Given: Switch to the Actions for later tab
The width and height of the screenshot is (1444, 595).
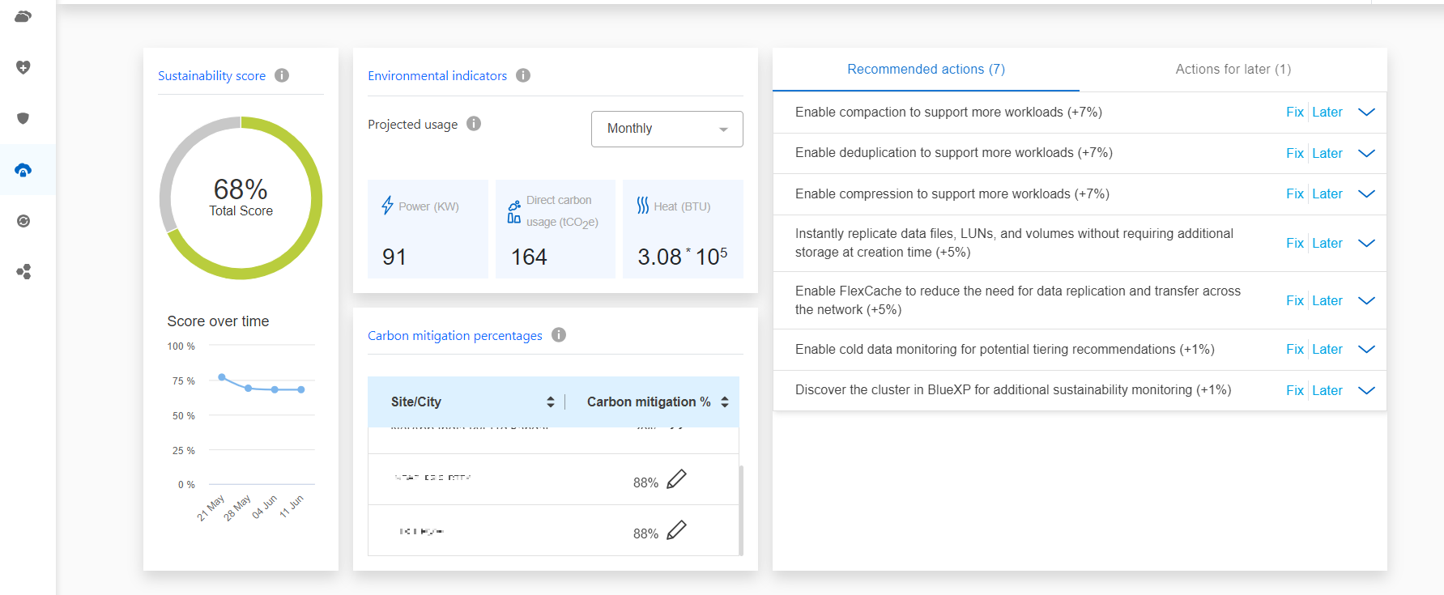Looking at the screenshot, I should point(1233,70).
